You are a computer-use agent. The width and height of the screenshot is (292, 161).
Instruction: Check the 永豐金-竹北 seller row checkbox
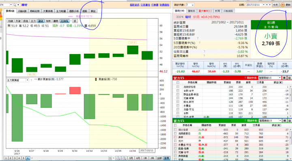tap(176, 145)
